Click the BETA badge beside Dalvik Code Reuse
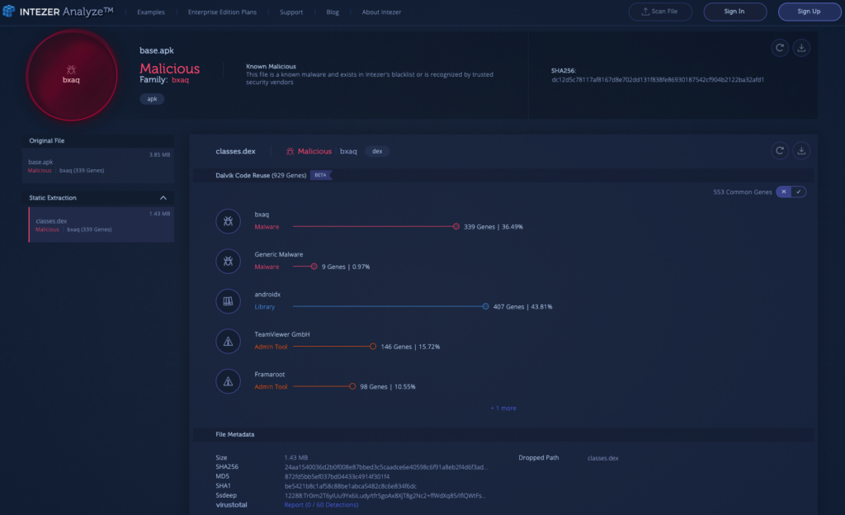Viewport: 845px width, 515px height. [x=321, y=175]
